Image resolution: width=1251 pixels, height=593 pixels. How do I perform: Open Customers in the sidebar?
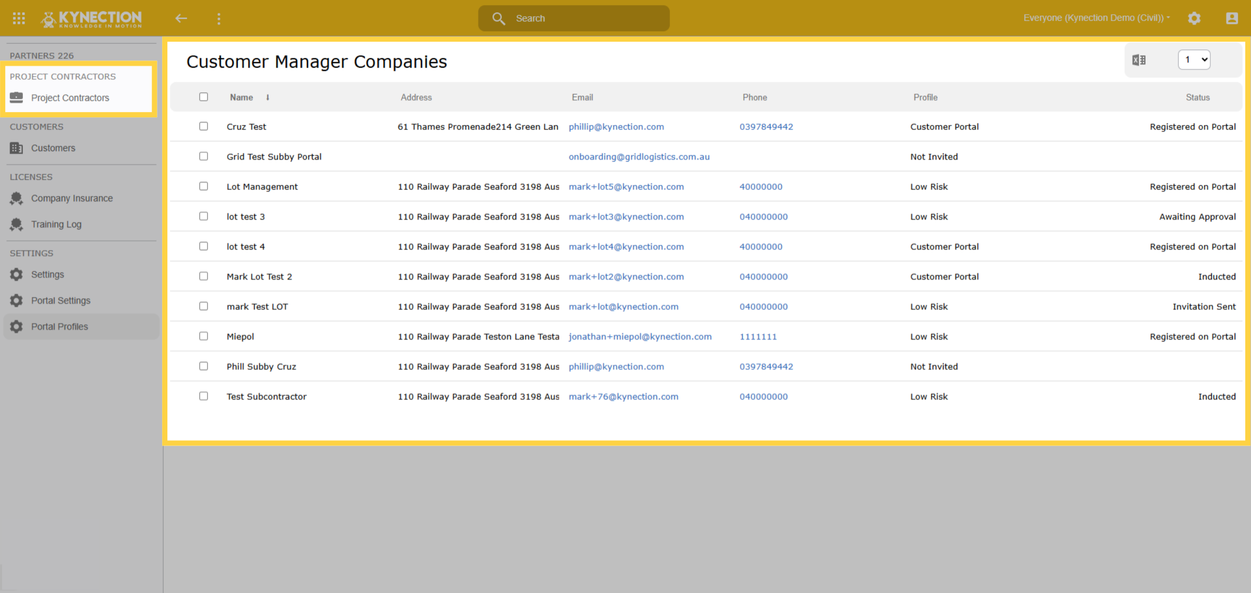click(53, 148)
